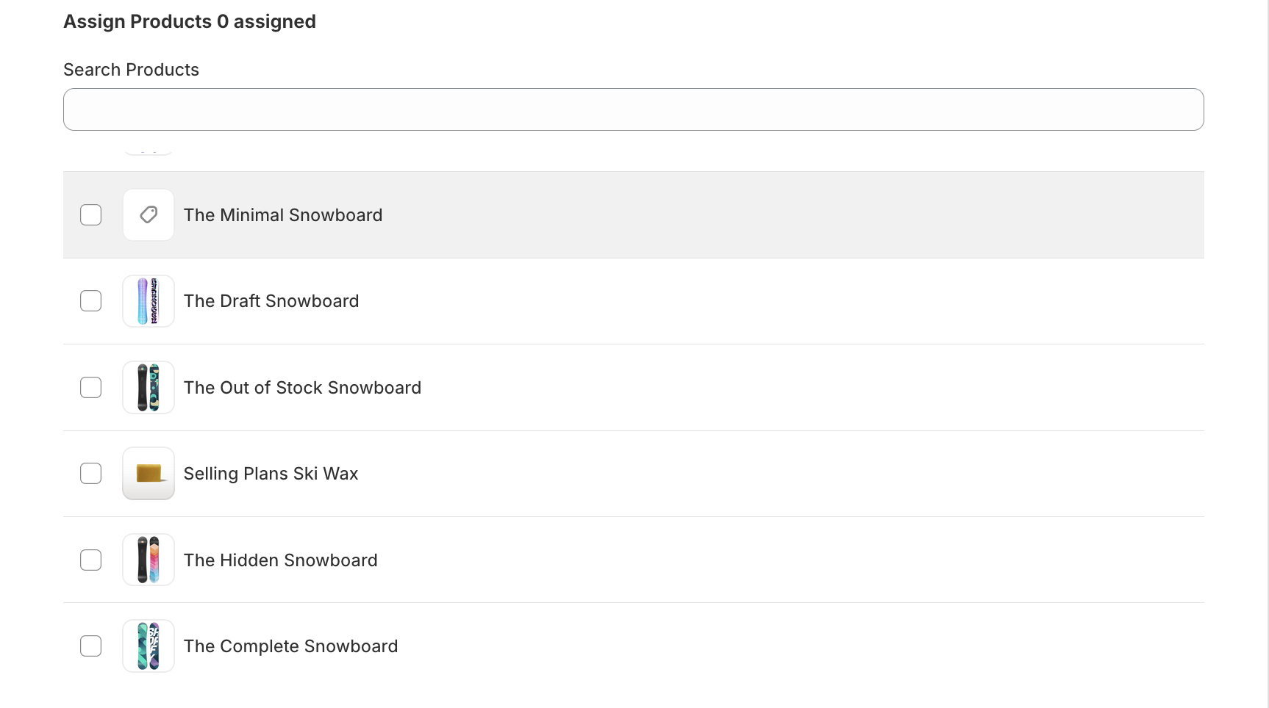Click the Selling Plans Ski Wax image
Viewport: 1269px width, 708px height.
tap(149, 474)
